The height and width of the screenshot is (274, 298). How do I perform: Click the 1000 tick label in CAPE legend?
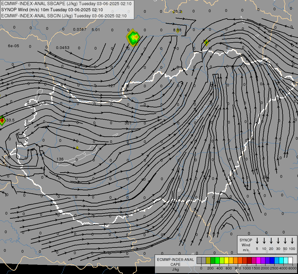point(247,268)
